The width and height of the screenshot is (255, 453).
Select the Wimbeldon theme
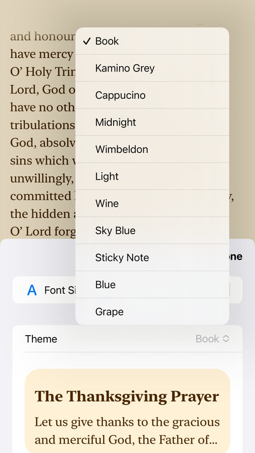(x=152, y=149)
